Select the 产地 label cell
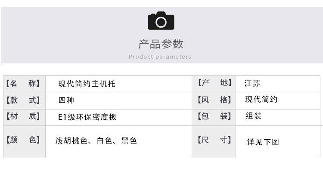Screen dimensions: 323x175 214,83
